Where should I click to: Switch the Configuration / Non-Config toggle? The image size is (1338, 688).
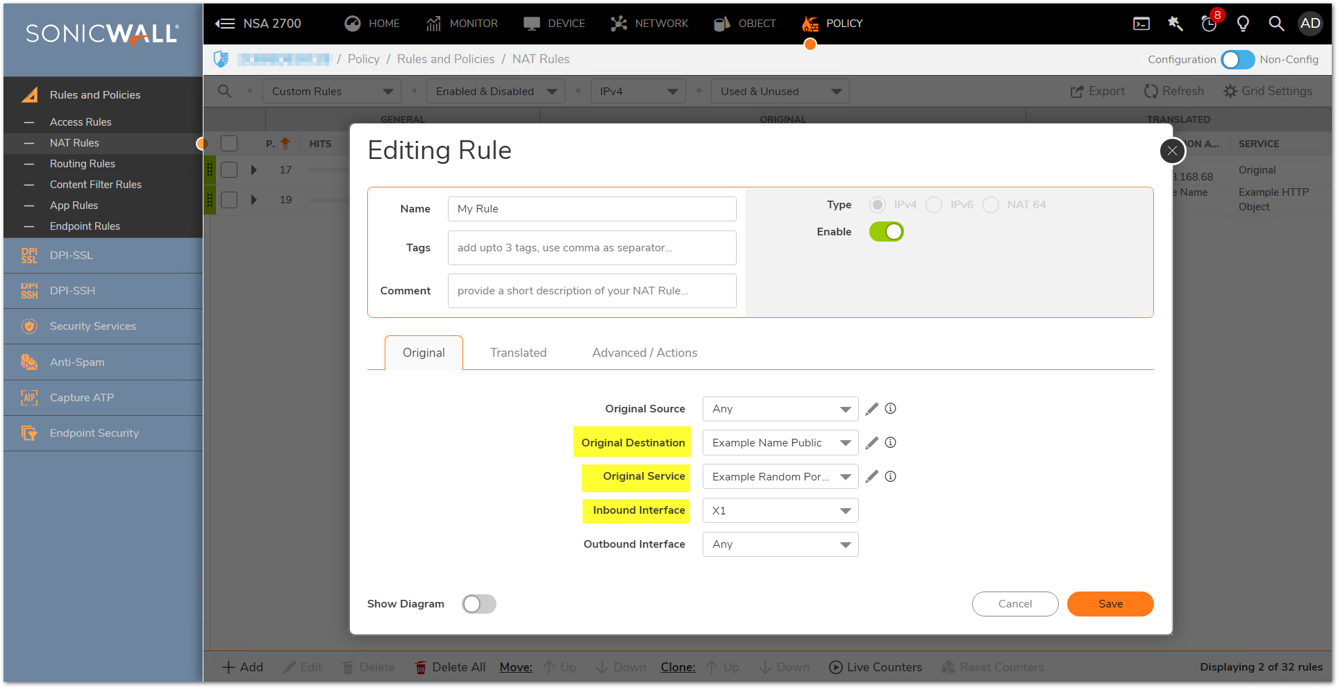pyautogui.click(x=1237, y=60)
